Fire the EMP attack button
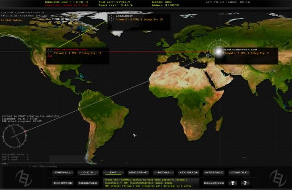The height and width of the screenshot is (190, 292). (x=113, y=172)
